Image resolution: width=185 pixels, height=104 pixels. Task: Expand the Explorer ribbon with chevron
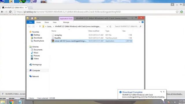tap(139, 22)
